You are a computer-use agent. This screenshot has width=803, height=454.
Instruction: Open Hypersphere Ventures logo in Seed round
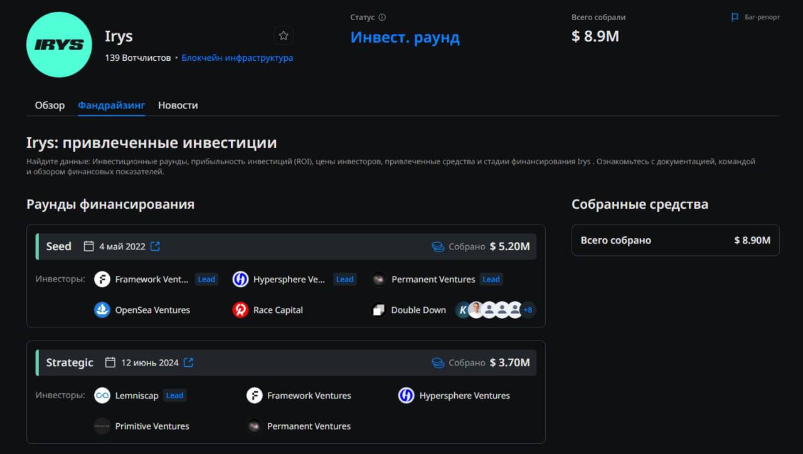point(240,280)
